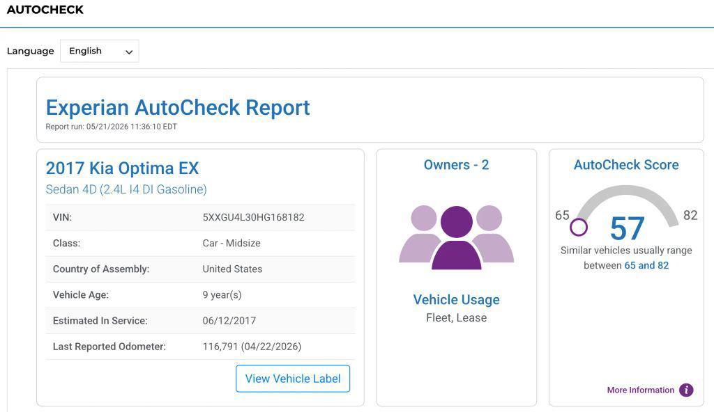
Task: Click the Sedan 4D engine description subtitle
Action: tap(126, 189)
